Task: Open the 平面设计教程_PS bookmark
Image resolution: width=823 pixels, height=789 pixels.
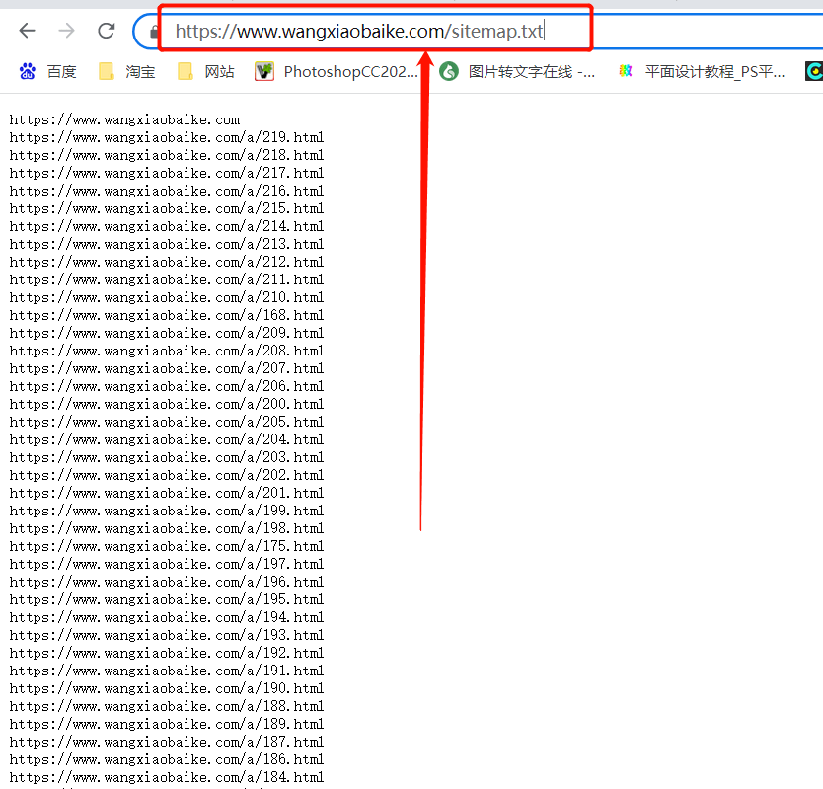Action: (702, 71)
